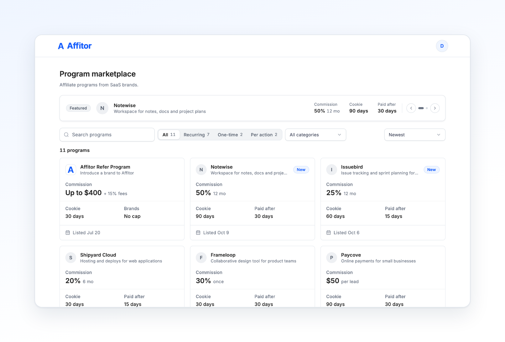This screenshot has width=505, height=342.
Task: Go to previous featured program
Action: pos(411,108)
